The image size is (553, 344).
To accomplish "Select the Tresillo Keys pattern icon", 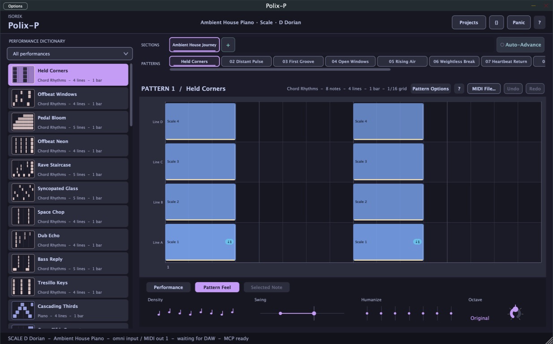I will (23, 287).
